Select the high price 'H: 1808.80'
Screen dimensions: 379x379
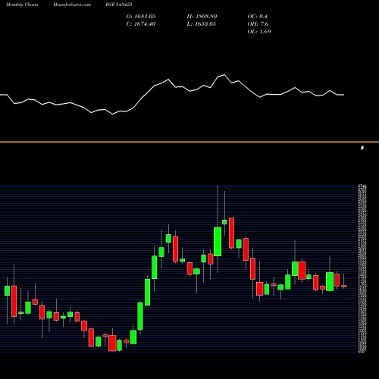pos(202,17)
